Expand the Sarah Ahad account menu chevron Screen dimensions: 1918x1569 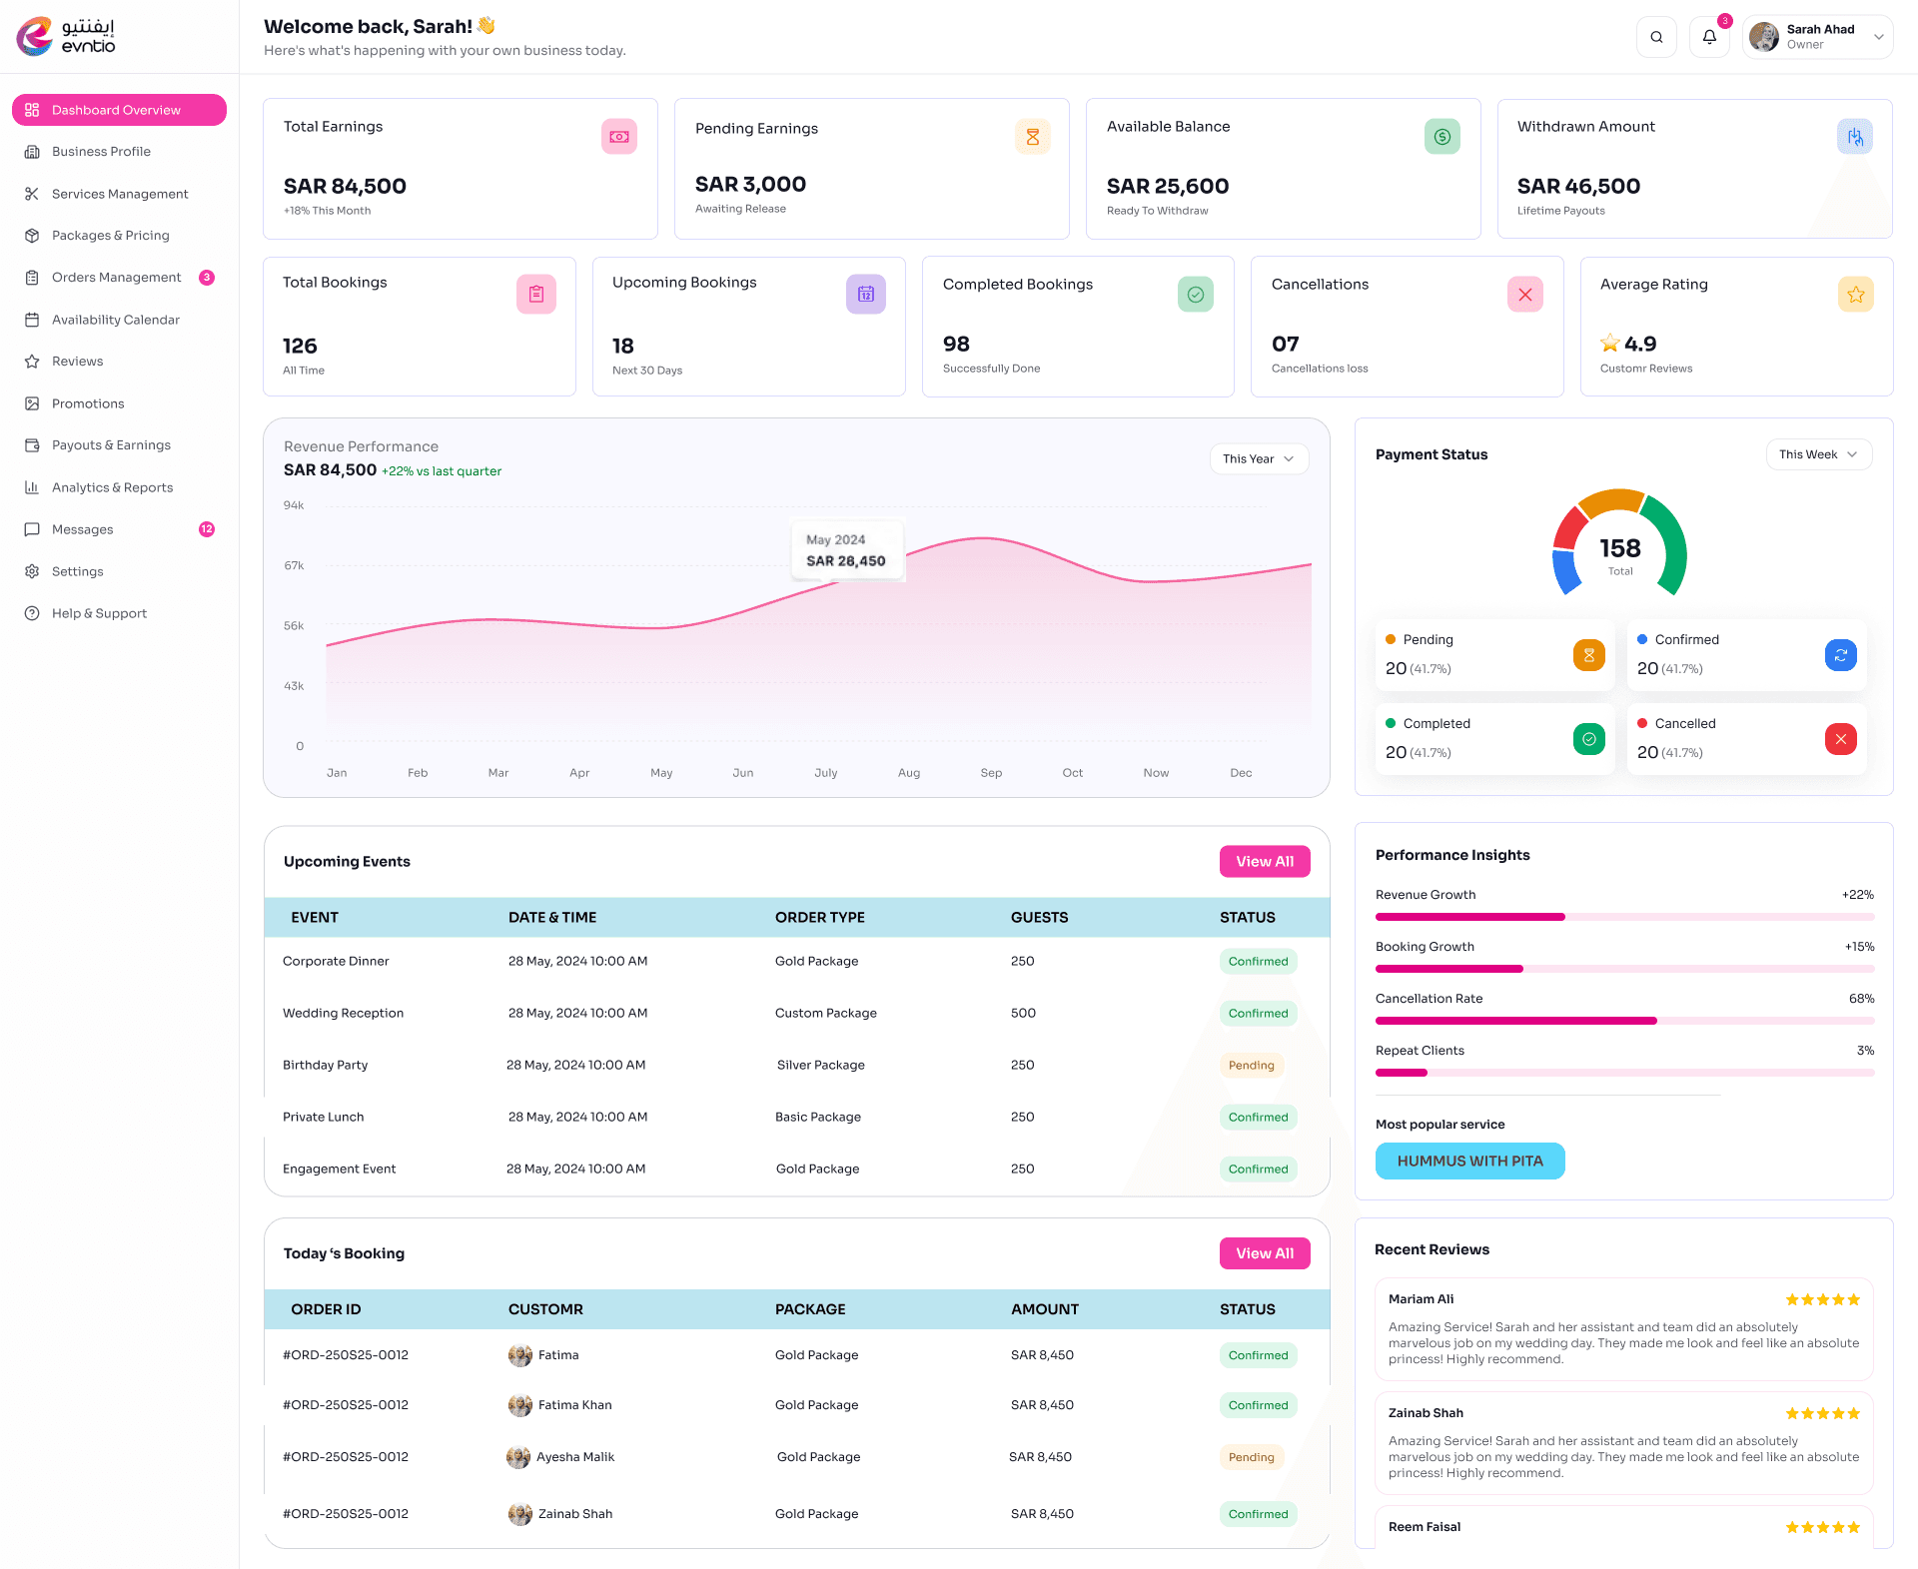point(1878,37)
